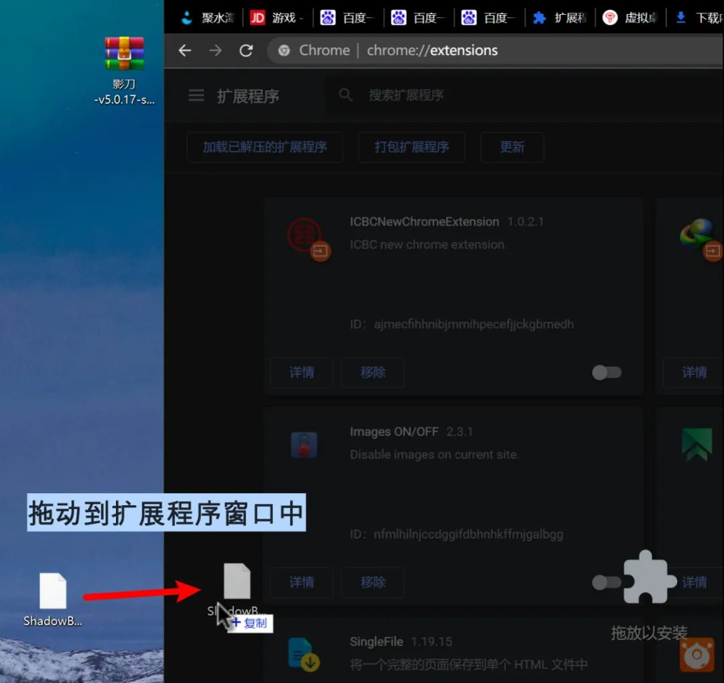Image resolution: width=724 pixels, height=683 pixels.
Task: Click the Images ON/OFF extension icon
Action: point(304,445)
